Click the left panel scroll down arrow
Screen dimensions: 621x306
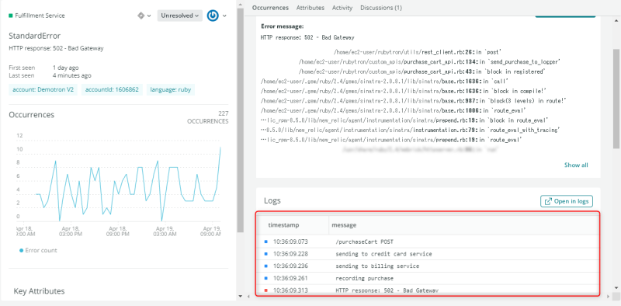pos(240,296)
